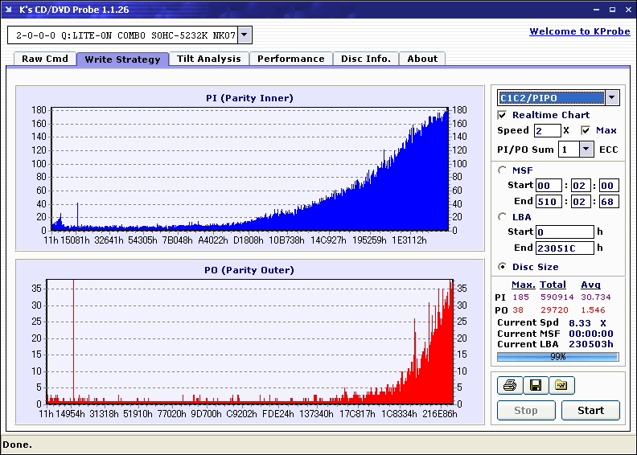This screenshot has height=455, width=637.
Task: Click the MSF End frames field 68
Action: pyautogui.click(x=609, y=201)
